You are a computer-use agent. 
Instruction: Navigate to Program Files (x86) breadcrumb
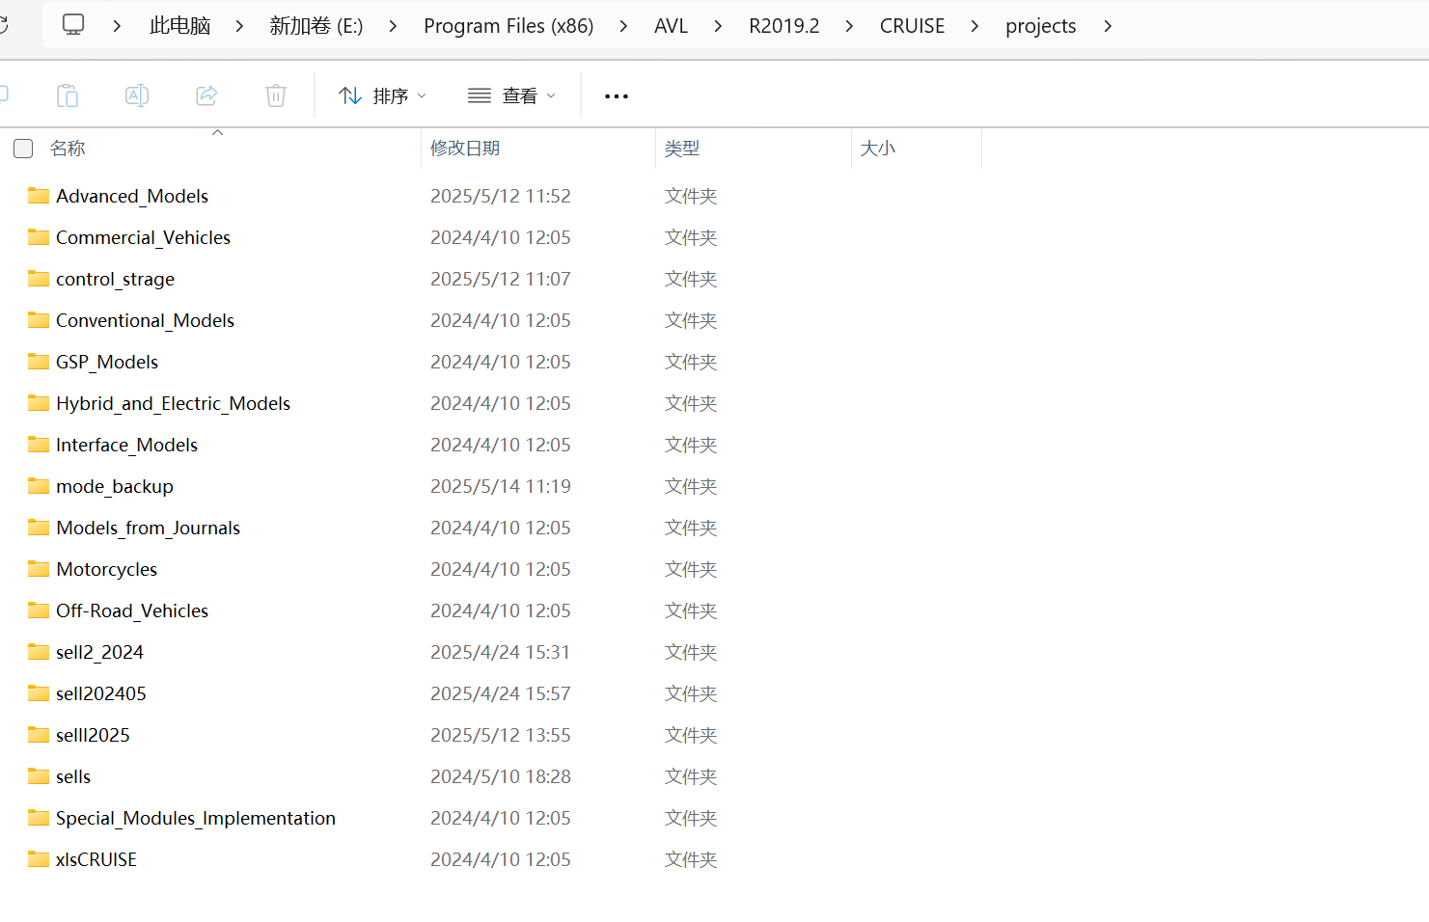click(x=508, y=26)
